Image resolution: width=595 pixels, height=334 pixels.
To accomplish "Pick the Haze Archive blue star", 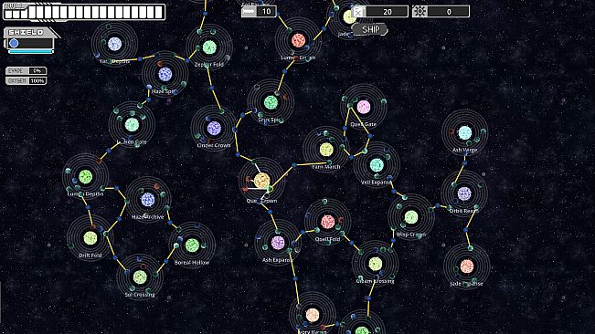I will 148,200.
